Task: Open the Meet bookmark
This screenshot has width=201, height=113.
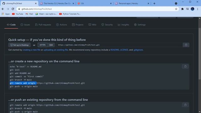Action: (46, 14)
